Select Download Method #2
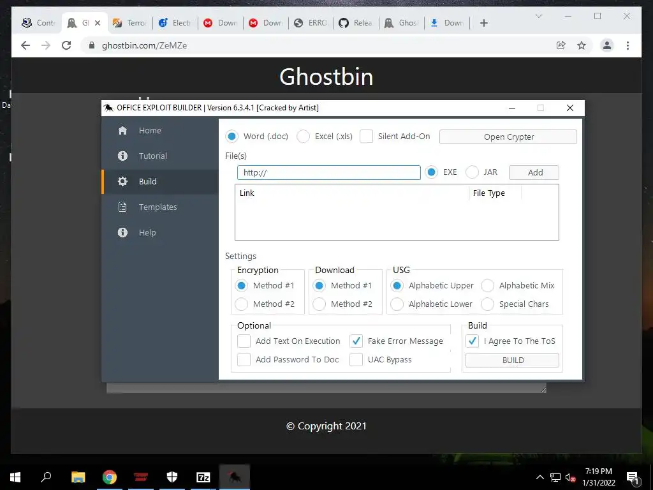The image size is (653, 490). [319, 304]
